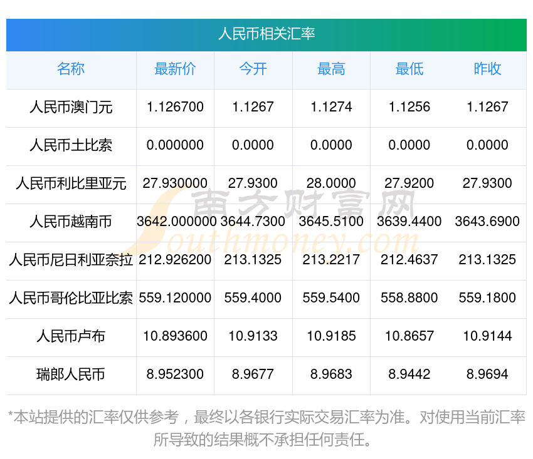Click the 名称 column header
Viewport: 533px width, 459px height.
pyautogui.click(x=71, y=69)
